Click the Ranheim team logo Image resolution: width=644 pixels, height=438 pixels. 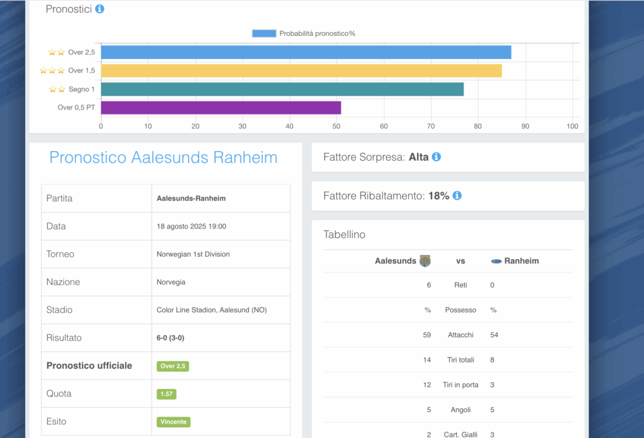click(497, 261)
